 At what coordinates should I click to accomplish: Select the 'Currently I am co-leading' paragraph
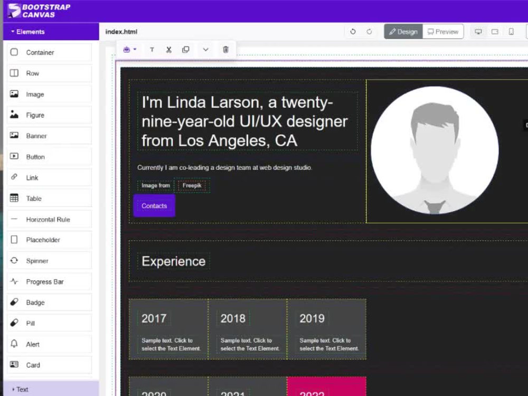point(224,167)
